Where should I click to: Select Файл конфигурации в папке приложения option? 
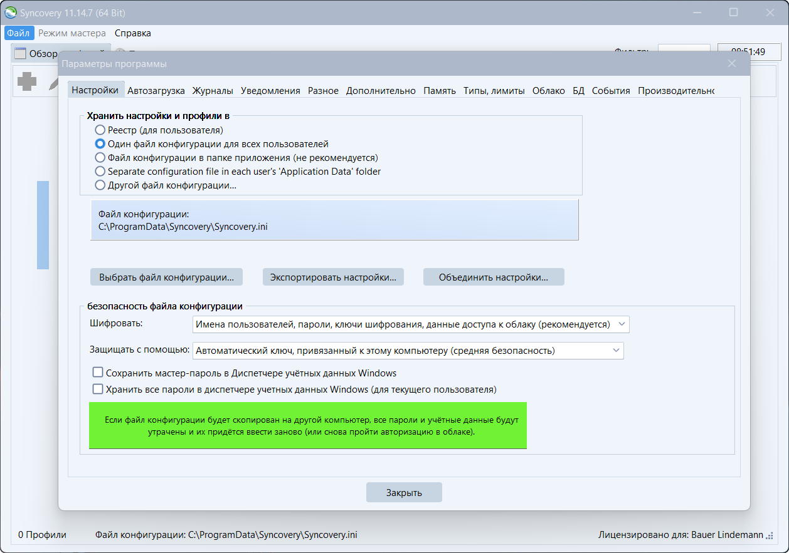100,158
